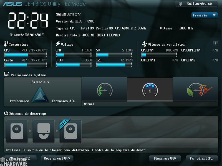Select the Normal performance mode gauge icon
The height and width of the screenshot is (166, 222).
tap(150, 89)
